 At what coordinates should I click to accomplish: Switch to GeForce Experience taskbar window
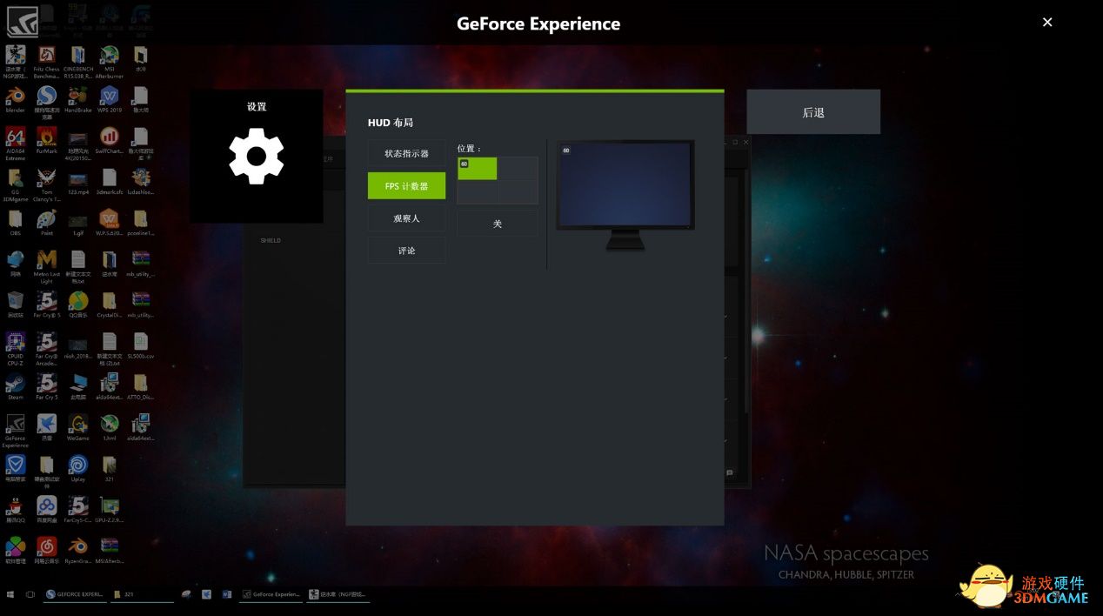pos(271,594)
